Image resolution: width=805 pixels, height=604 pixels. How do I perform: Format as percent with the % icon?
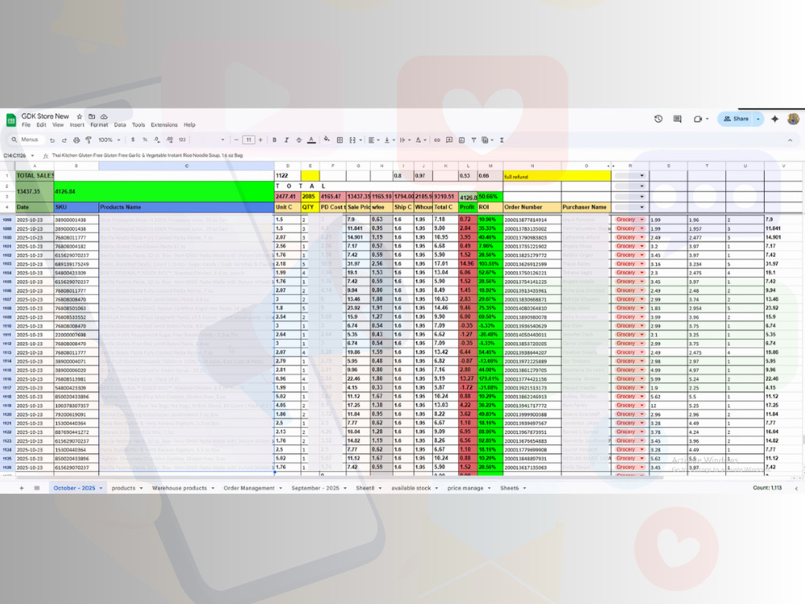click(x=145, y=139)
